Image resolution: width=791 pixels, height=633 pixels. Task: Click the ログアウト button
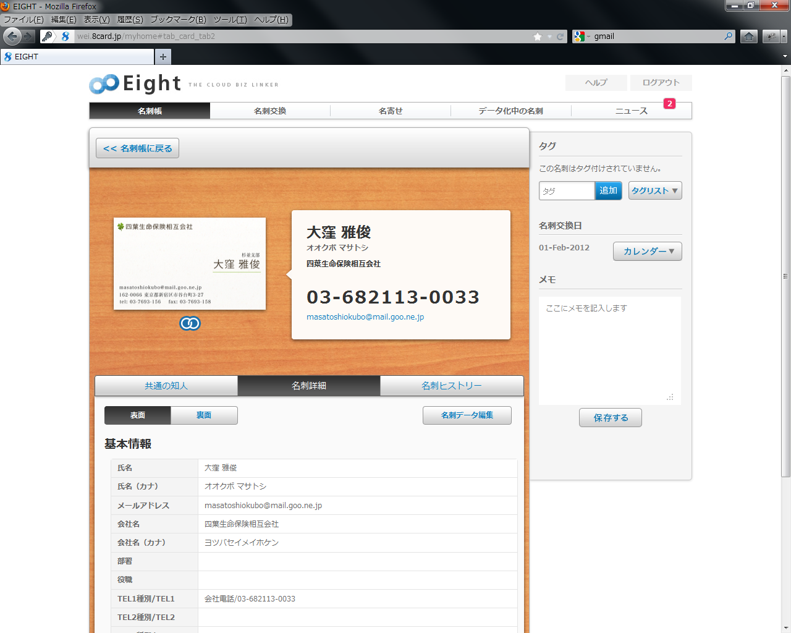[661, 83]
